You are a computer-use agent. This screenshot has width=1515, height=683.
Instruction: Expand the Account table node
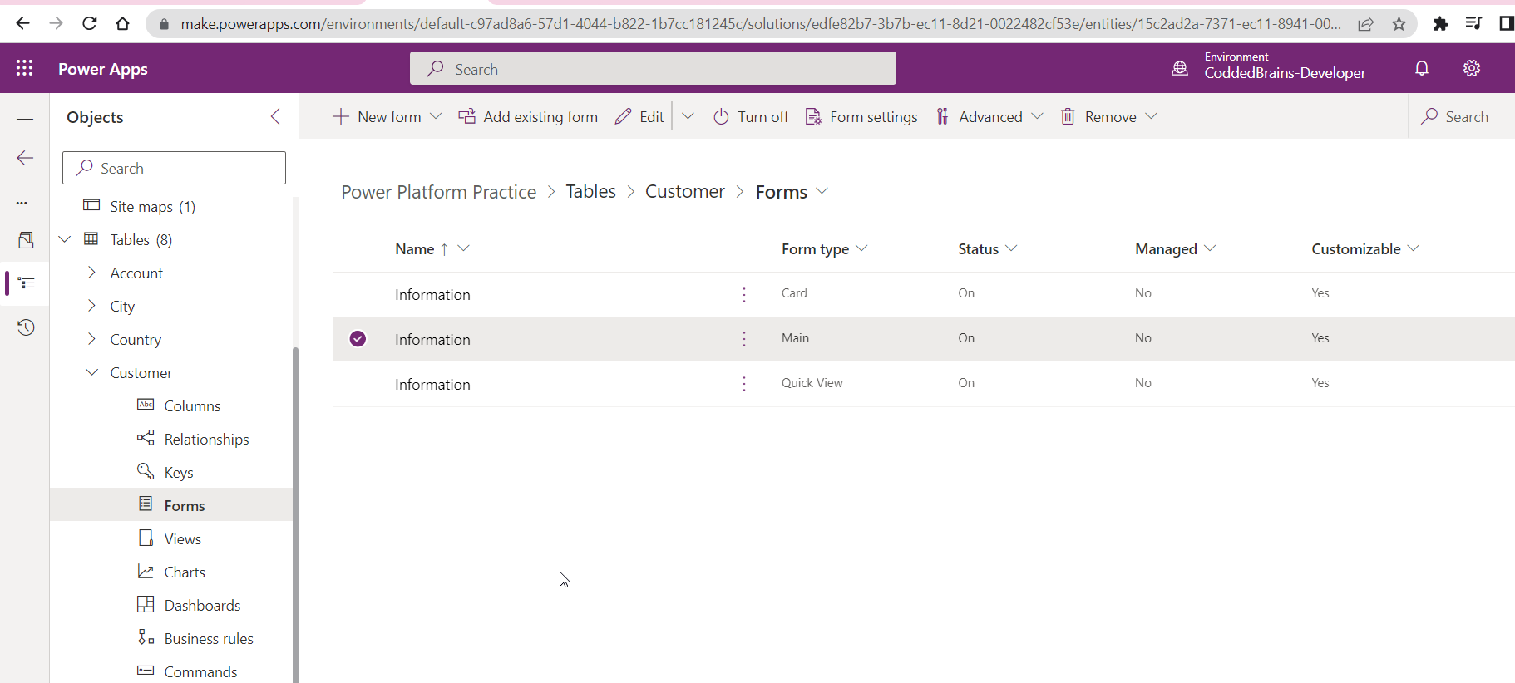[91, 273]
